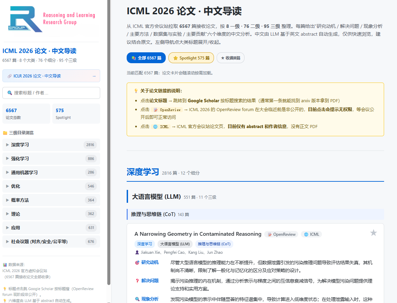Open the ICML page link on paper card
Image resolution: width=397 pixels, height=303 pixels.
tap(311, 234)
